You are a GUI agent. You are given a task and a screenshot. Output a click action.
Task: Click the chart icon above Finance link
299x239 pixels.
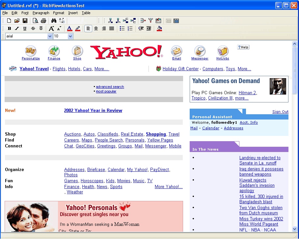coord(54,51)
